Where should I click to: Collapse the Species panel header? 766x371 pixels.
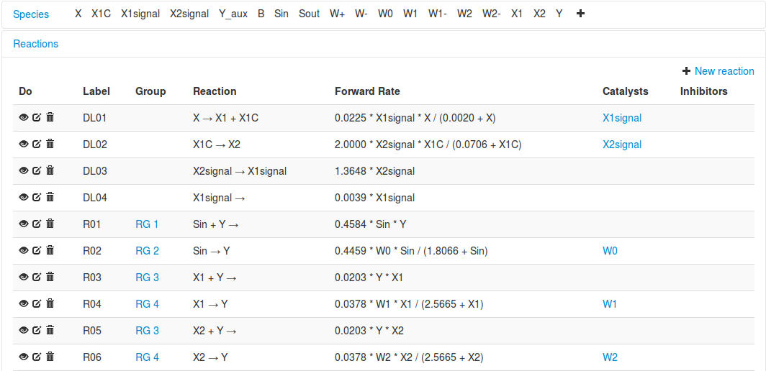pos(31,14)
